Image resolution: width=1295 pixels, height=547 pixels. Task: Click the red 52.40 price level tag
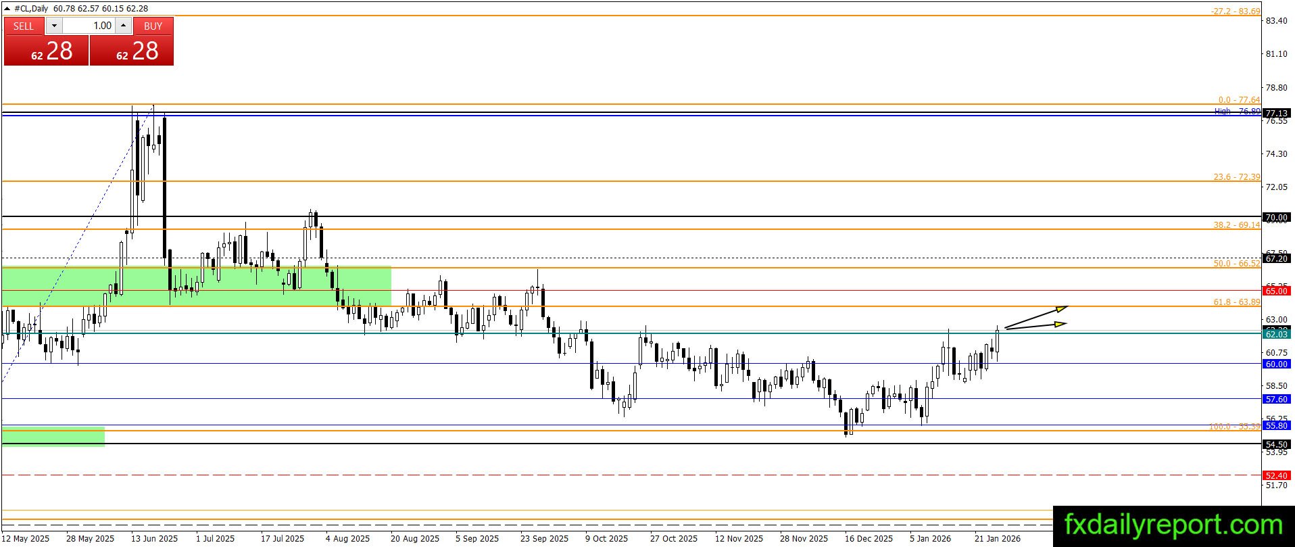click(x=1277, y=475)
